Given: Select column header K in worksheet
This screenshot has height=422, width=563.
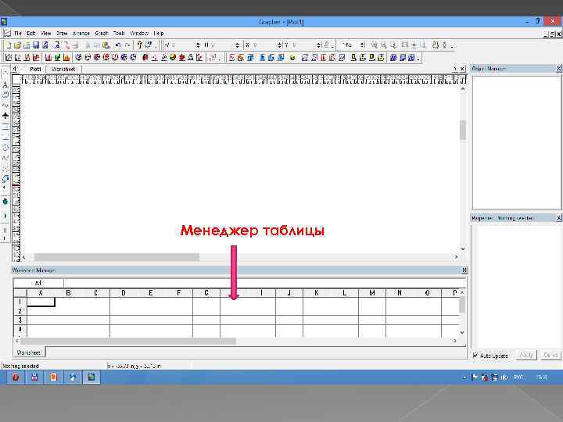Looking at the screenshot, I should [317, 293].
